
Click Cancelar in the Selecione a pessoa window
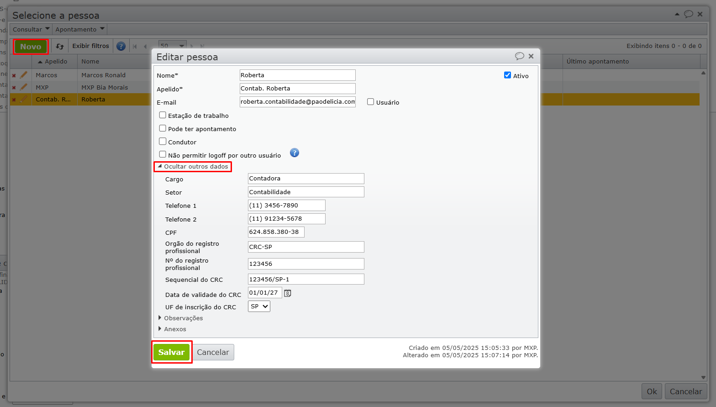686,391
